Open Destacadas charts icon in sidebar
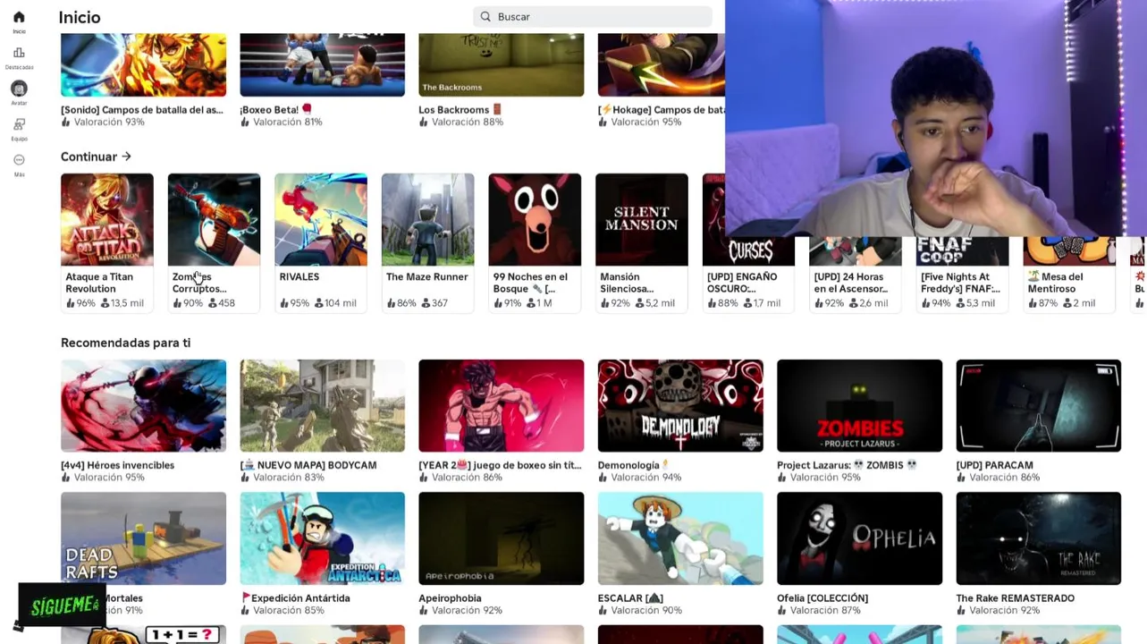This screenshot has width=1147, height=644. [x=19, y=53]
